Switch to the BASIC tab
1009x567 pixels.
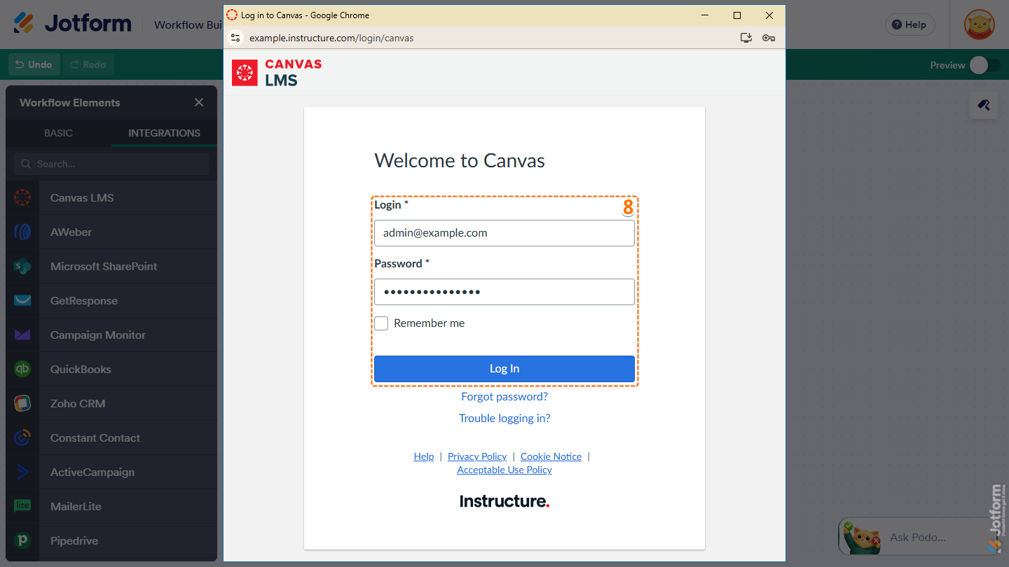pyautogui.click(x=59, y=133)
